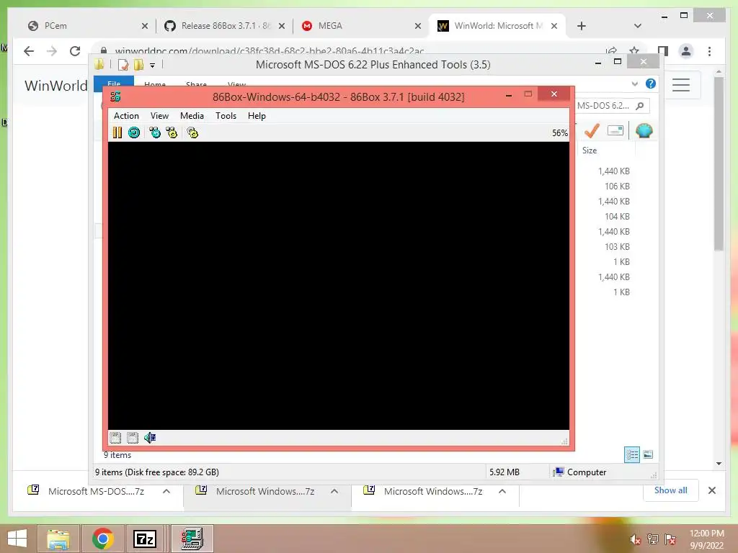The image size is (738, 553).
Task: Click the second floppy drive status icon
Action: (133, 438)
